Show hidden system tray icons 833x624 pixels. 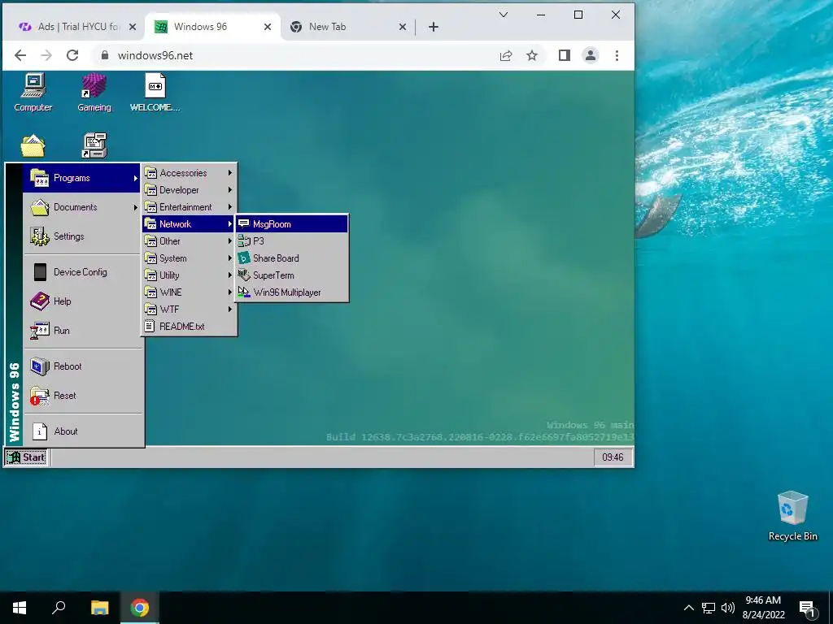688,608
